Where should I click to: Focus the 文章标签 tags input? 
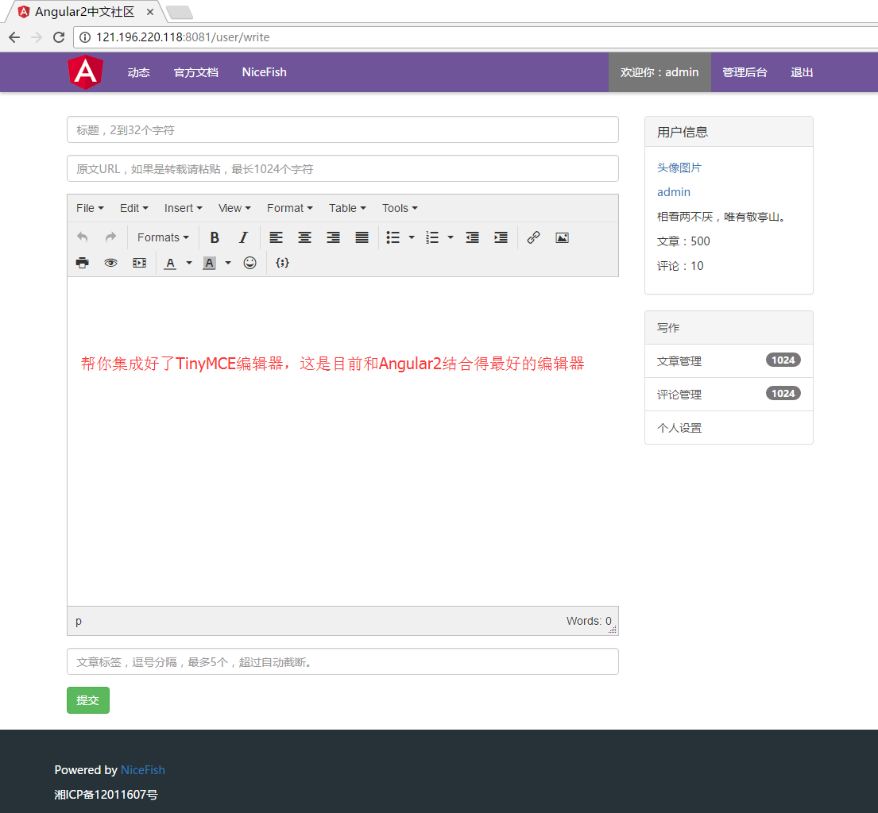click(x=342, y=661)
